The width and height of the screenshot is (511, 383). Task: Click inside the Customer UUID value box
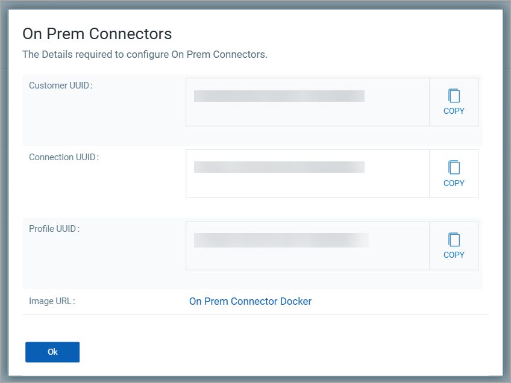pyautogui.click(x=307, y=113)
